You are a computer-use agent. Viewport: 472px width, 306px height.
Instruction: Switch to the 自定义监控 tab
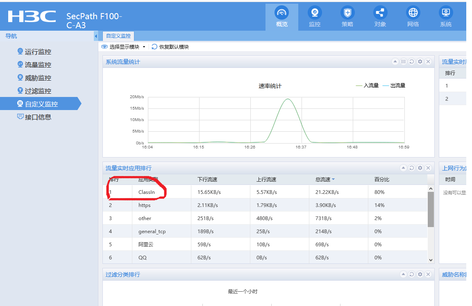click(118, 36)
